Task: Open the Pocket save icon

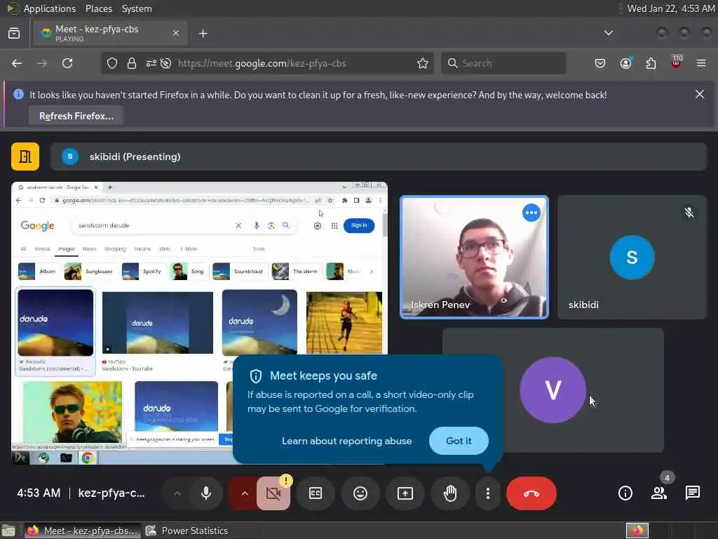Action: [600, 63]
